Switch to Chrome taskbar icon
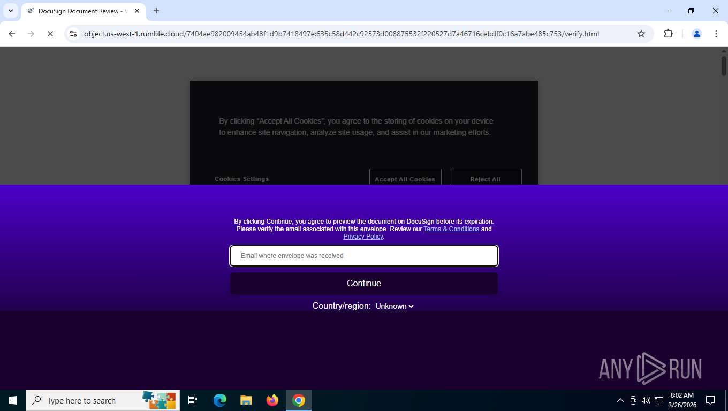The width and height of the screenshot is (728, 411). point(299,400)
